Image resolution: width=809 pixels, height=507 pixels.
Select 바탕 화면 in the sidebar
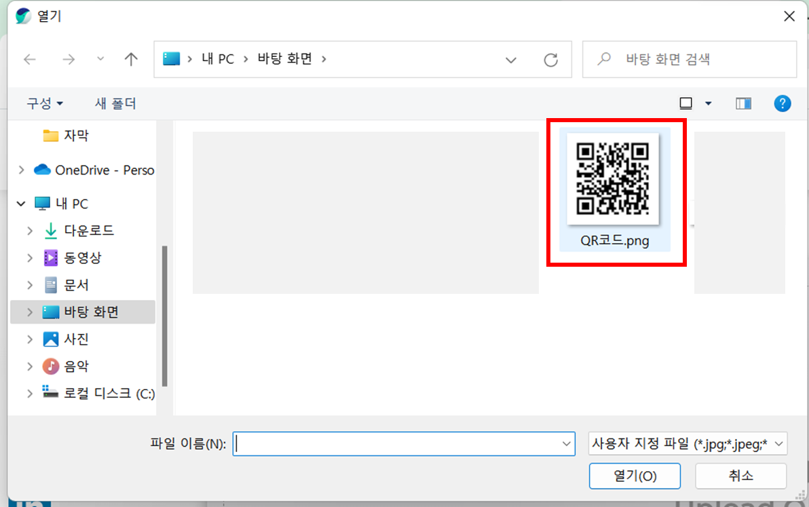pyautogui.click(x=83, y=312)
